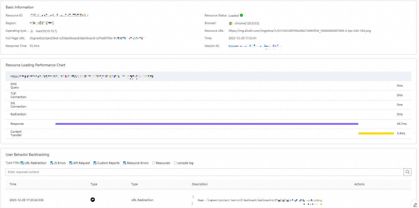This screenshot has width=419, height=208.
Task: Click the 'macOS(10.15.7)' operating system value
Action: point(46,31)
